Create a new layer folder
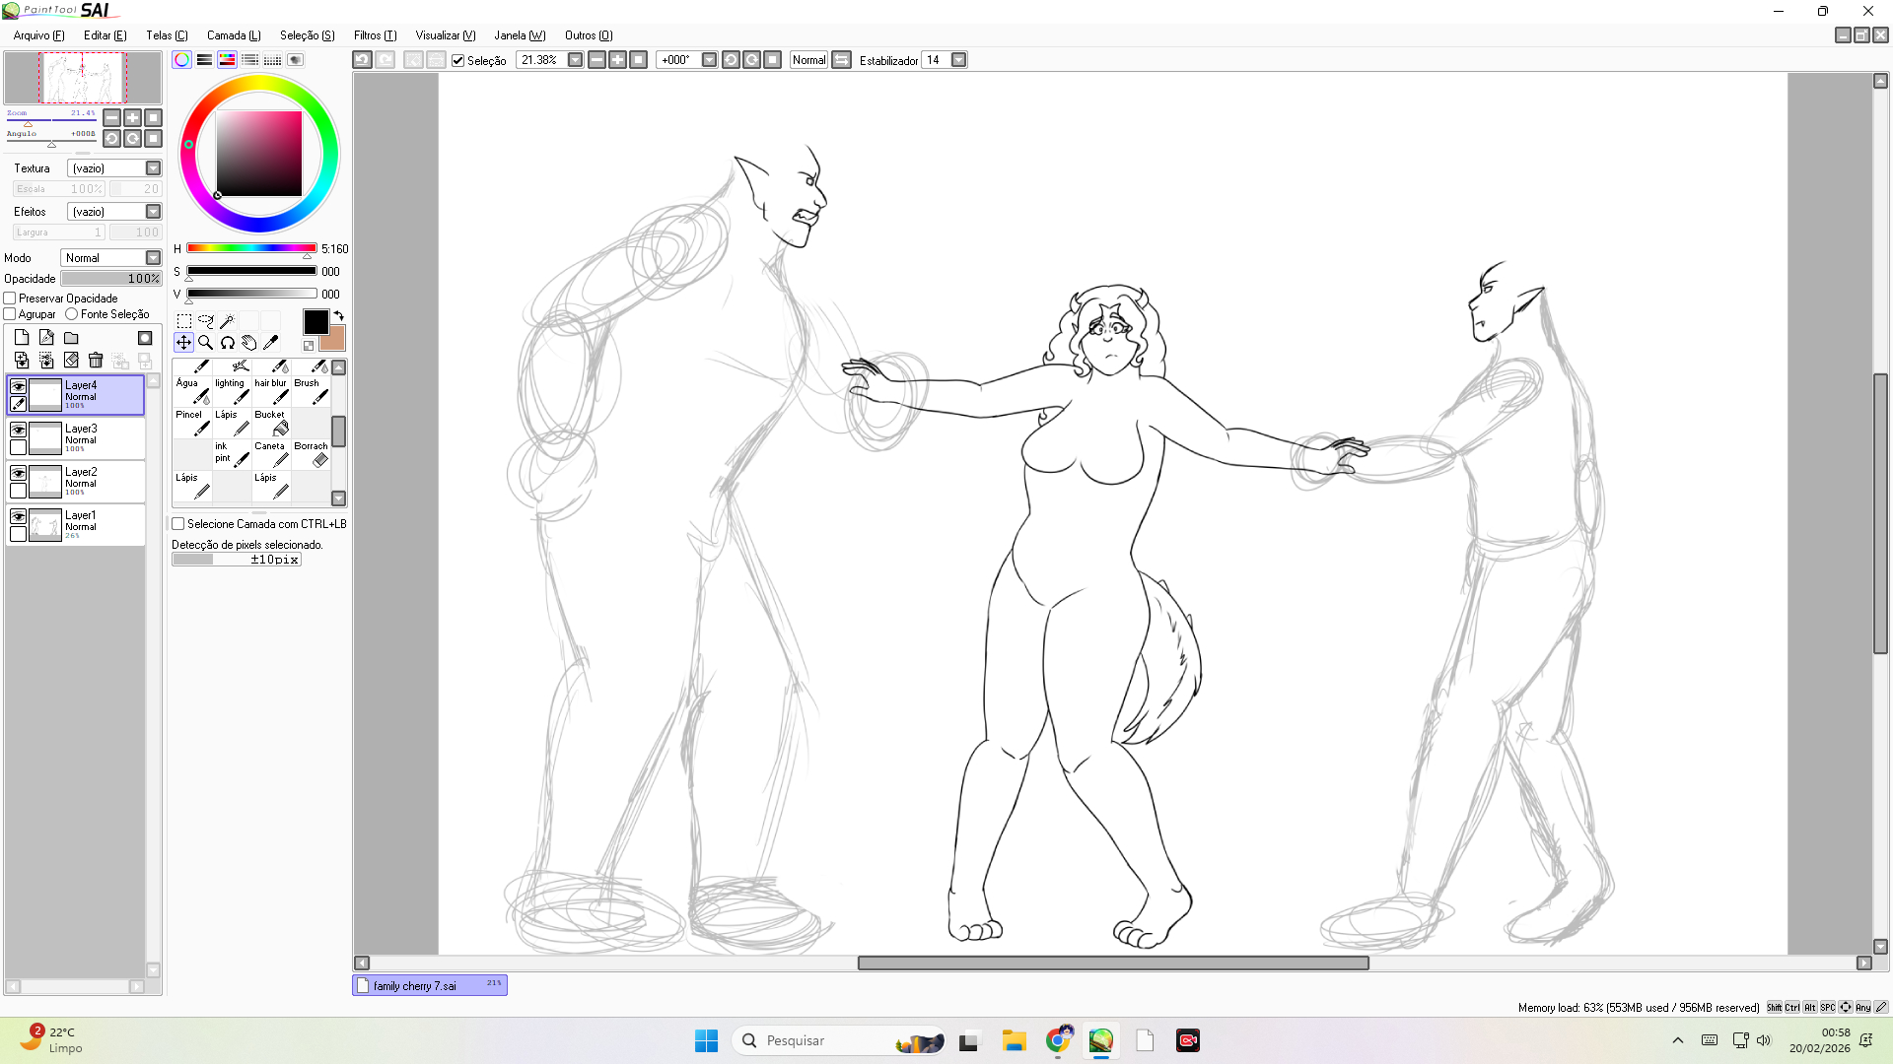Image resolution: width=1893 pixels, height=1064 pixels. [x=71, y=338]
